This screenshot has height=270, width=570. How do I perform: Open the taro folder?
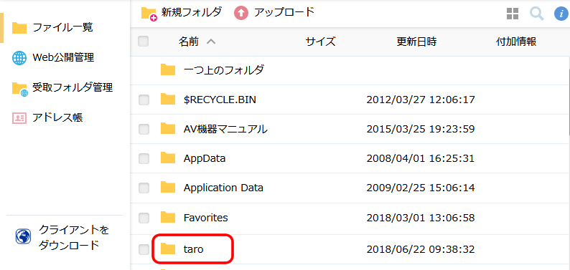[x=193, y=249]
